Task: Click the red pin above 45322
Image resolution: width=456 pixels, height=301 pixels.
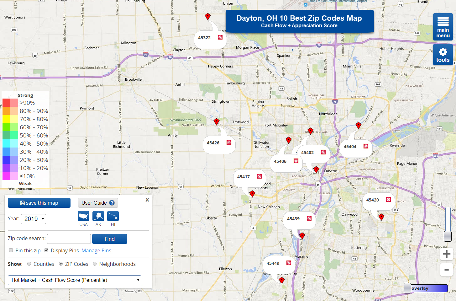Action: pyautogui.click(x=208, y=17)
